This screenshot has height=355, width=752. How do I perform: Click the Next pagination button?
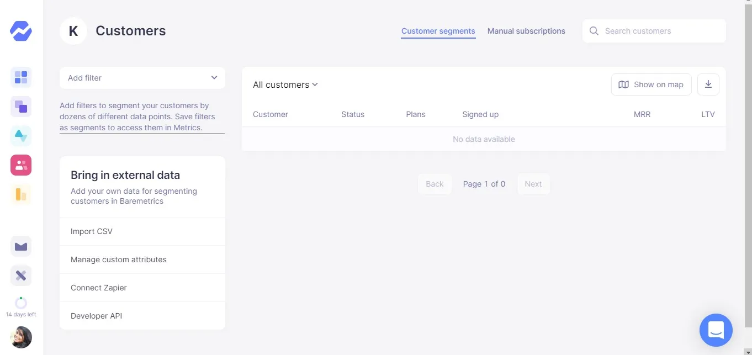click(533, 184)
